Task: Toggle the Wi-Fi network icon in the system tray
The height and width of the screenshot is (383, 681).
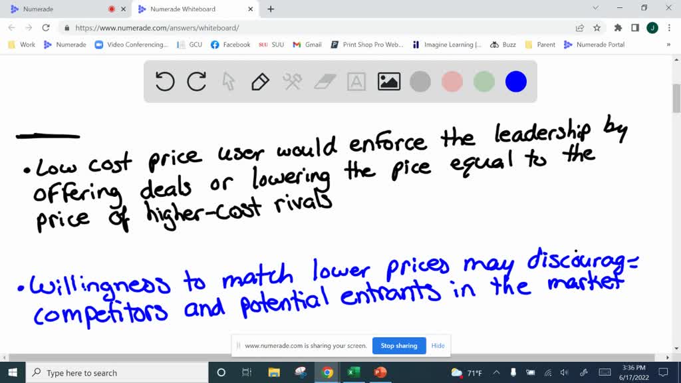Action: 547,372
